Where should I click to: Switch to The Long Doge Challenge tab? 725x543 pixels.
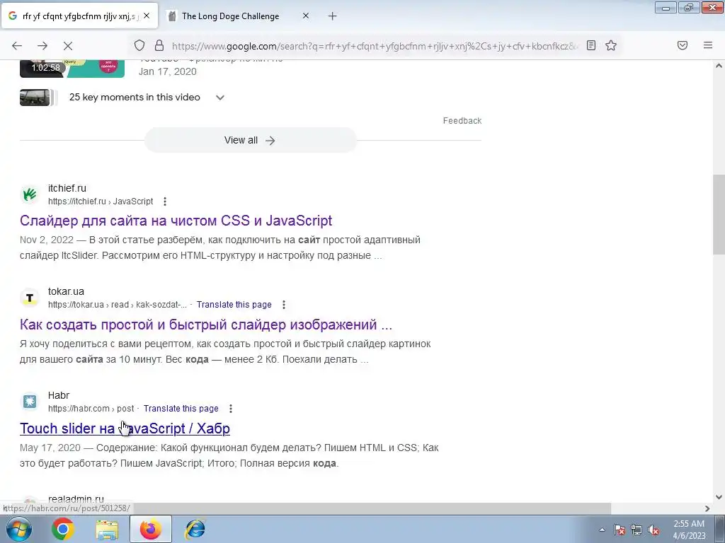click(x=238, y=16)
